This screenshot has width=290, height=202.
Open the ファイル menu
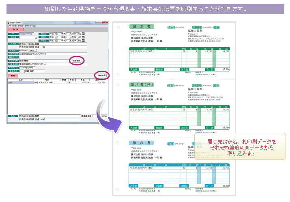click(x=12, y=25)
